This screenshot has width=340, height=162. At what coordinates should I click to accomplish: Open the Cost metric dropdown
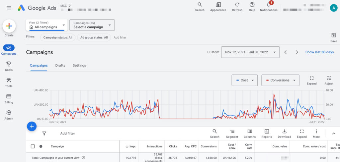(244, 80)
